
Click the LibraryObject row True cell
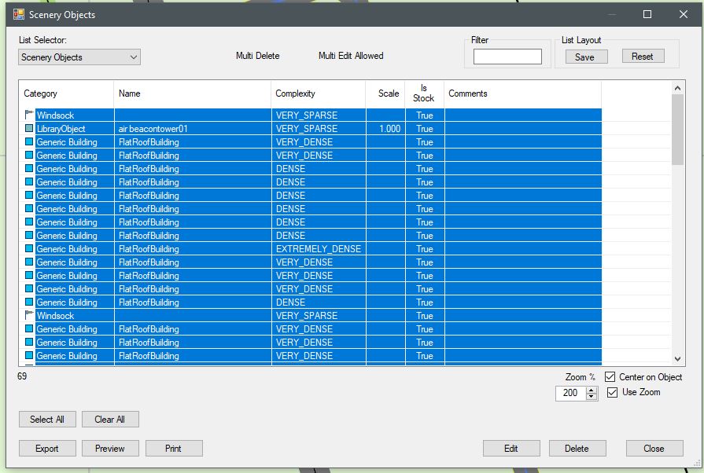point(424,129)
